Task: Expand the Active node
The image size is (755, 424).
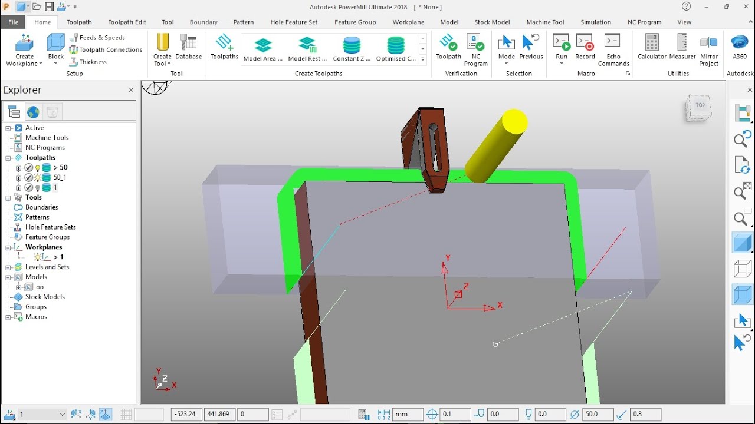Action: [8, 128]
